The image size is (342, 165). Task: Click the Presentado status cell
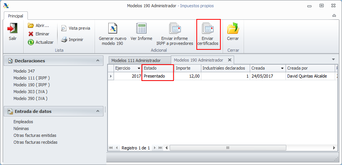click(x=158, y=76)
